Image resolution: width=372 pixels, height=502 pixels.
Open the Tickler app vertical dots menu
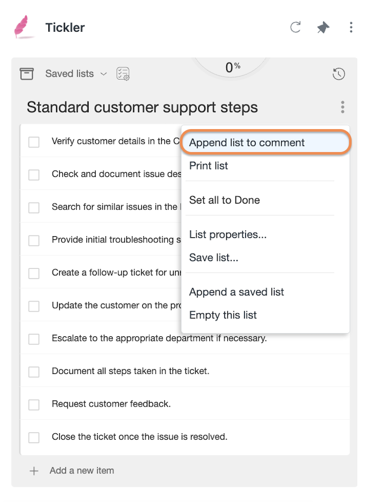tap(351, 27)
